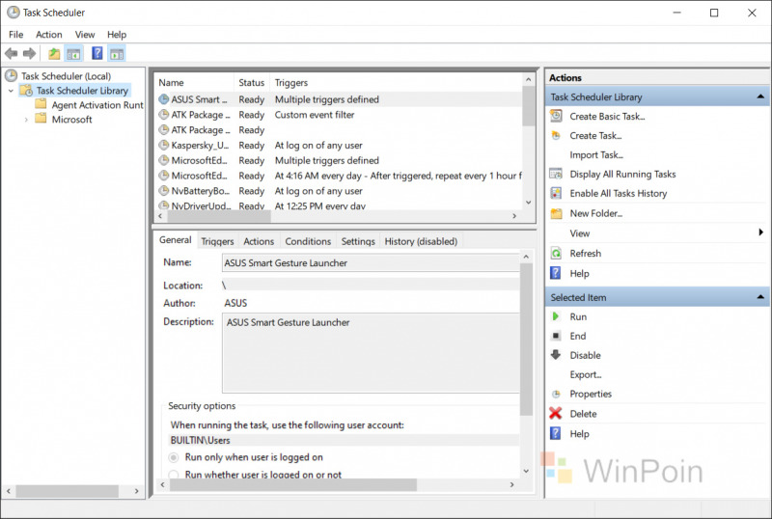Collapse the Task Scheduler Library tree node
This screenshot has width=772, height=519.
11,91
